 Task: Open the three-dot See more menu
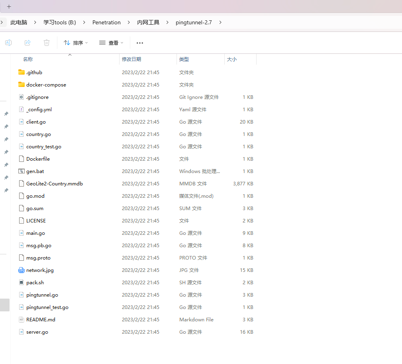(x=139, y=43)
